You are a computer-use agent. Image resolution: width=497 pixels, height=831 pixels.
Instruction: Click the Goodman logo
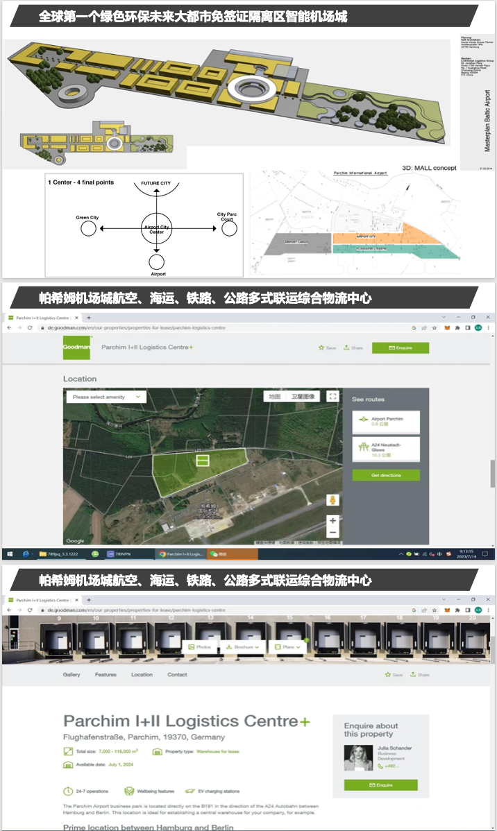76,347
